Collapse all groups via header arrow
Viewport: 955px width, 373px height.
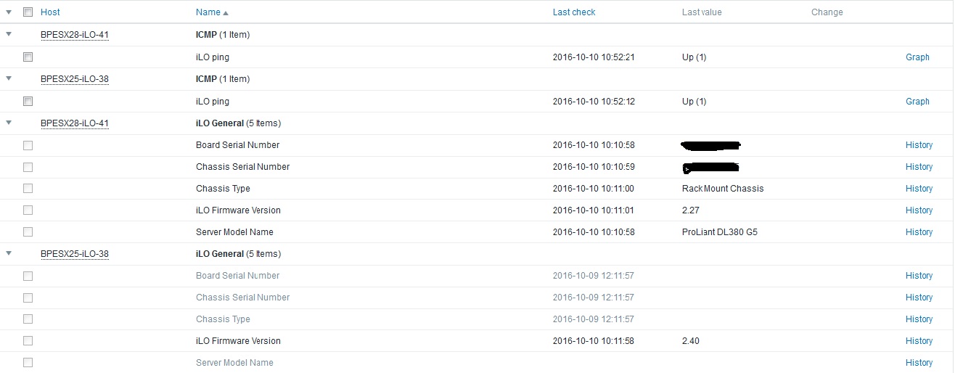click(x=9, y=12)
